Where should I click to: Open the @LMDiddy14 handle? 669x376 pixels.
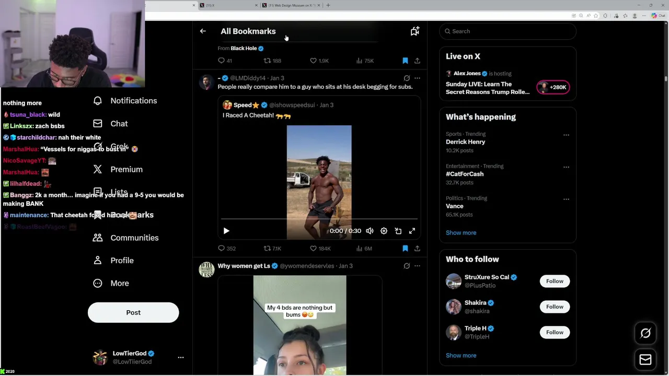(x=248, y=78)
